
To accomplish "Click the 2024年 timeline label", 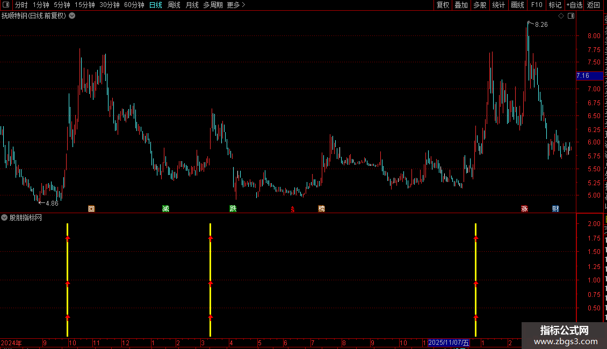I will [11, 343].
